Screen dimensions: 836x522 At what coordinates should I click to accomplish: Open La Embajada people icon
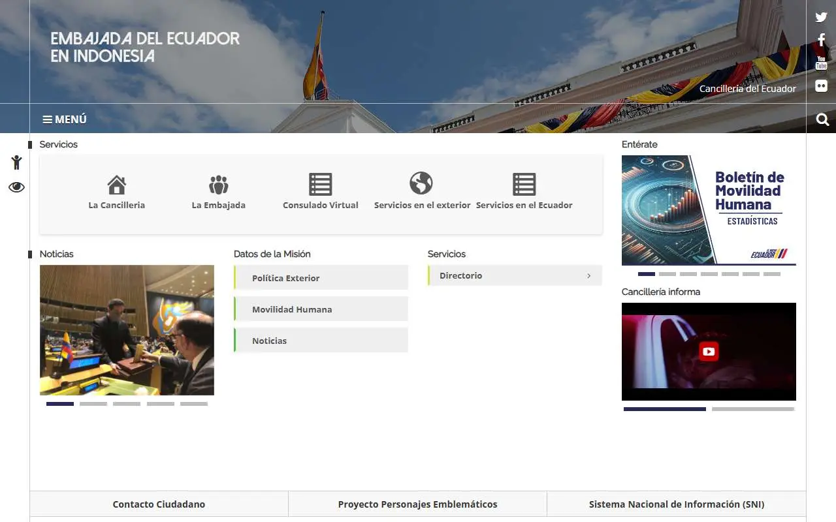tap(219, 185)
